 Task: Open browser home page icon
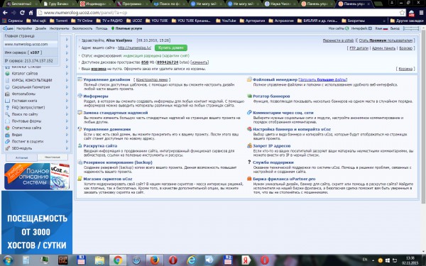point(31,13)
